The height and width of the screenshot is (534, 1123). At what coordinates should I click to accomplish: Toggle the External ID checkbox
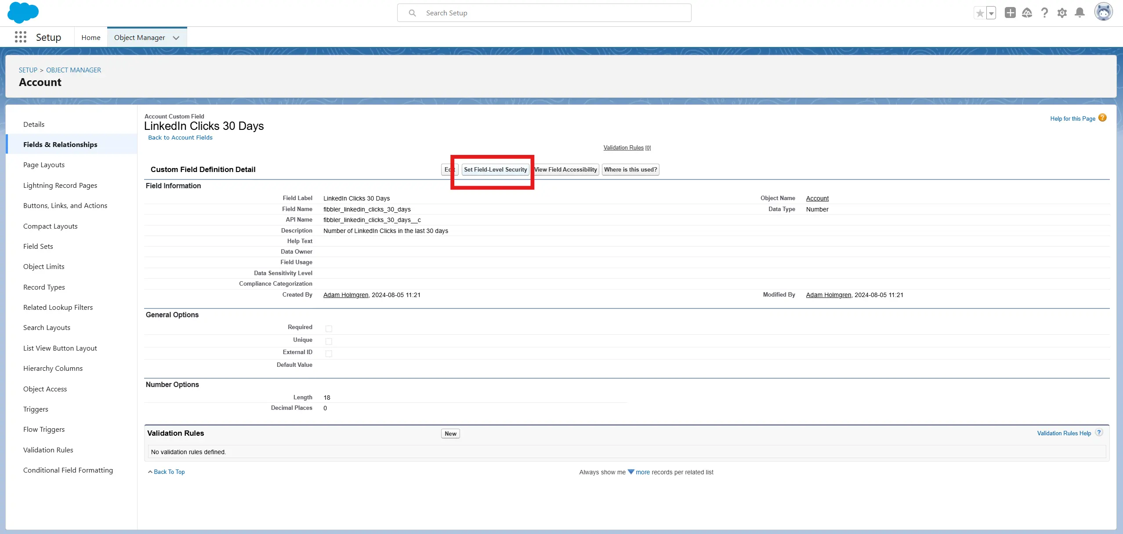(x=329, y=353)
